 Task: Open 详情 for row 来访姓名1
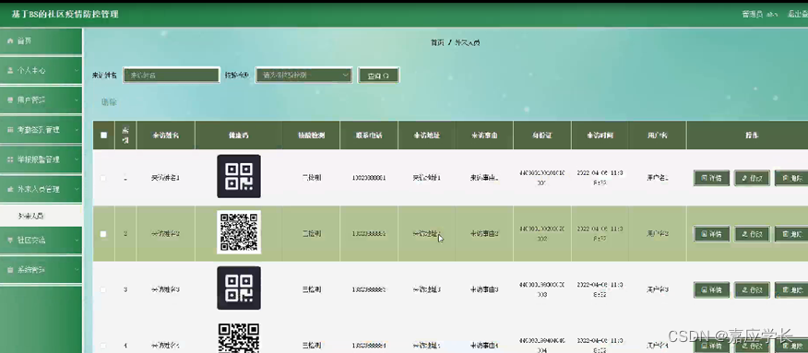pyautogui.click(x=712, y=178)
